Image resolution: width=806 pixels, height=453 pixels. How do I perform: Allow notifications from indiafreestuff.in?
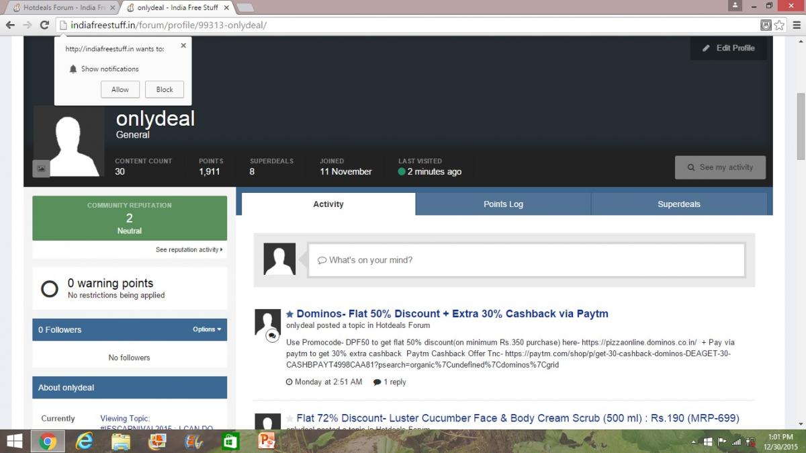pyautogui.click(x=120, y=89)
